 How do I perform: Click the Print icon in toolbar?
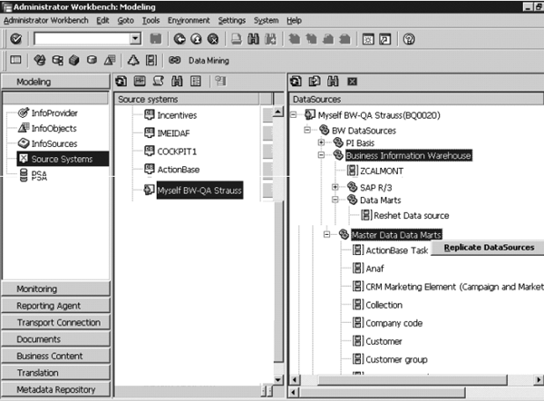(237, 39)
